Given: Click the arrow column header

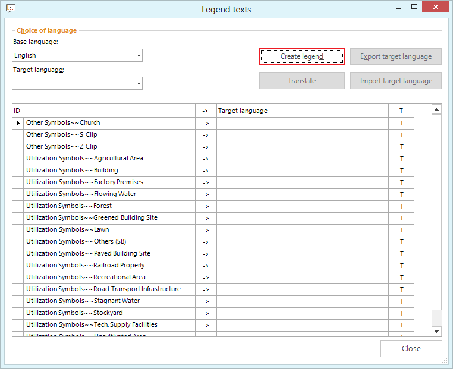Looking at the screenshot, I should pos(206,111).
